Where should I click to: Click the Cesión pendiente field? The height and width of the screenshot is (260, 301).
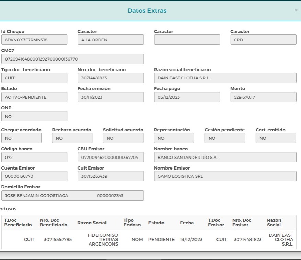pyautogui.click(x=225, y=138)
